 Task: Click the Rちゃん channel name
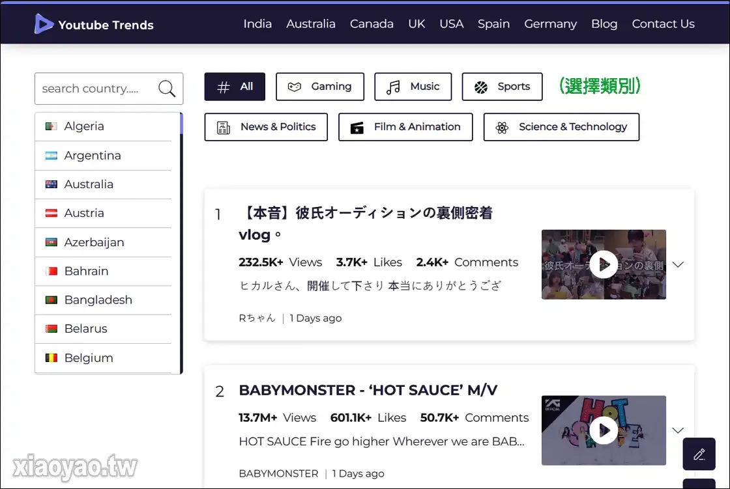point(257,318)
